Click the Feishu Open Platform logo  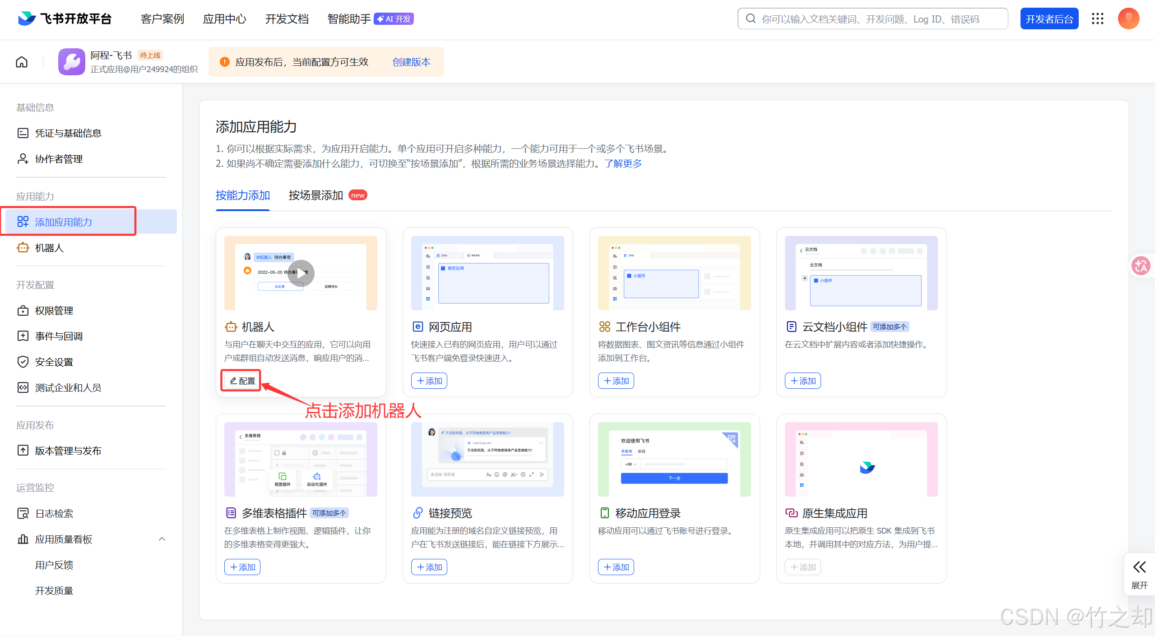point(65,18)
